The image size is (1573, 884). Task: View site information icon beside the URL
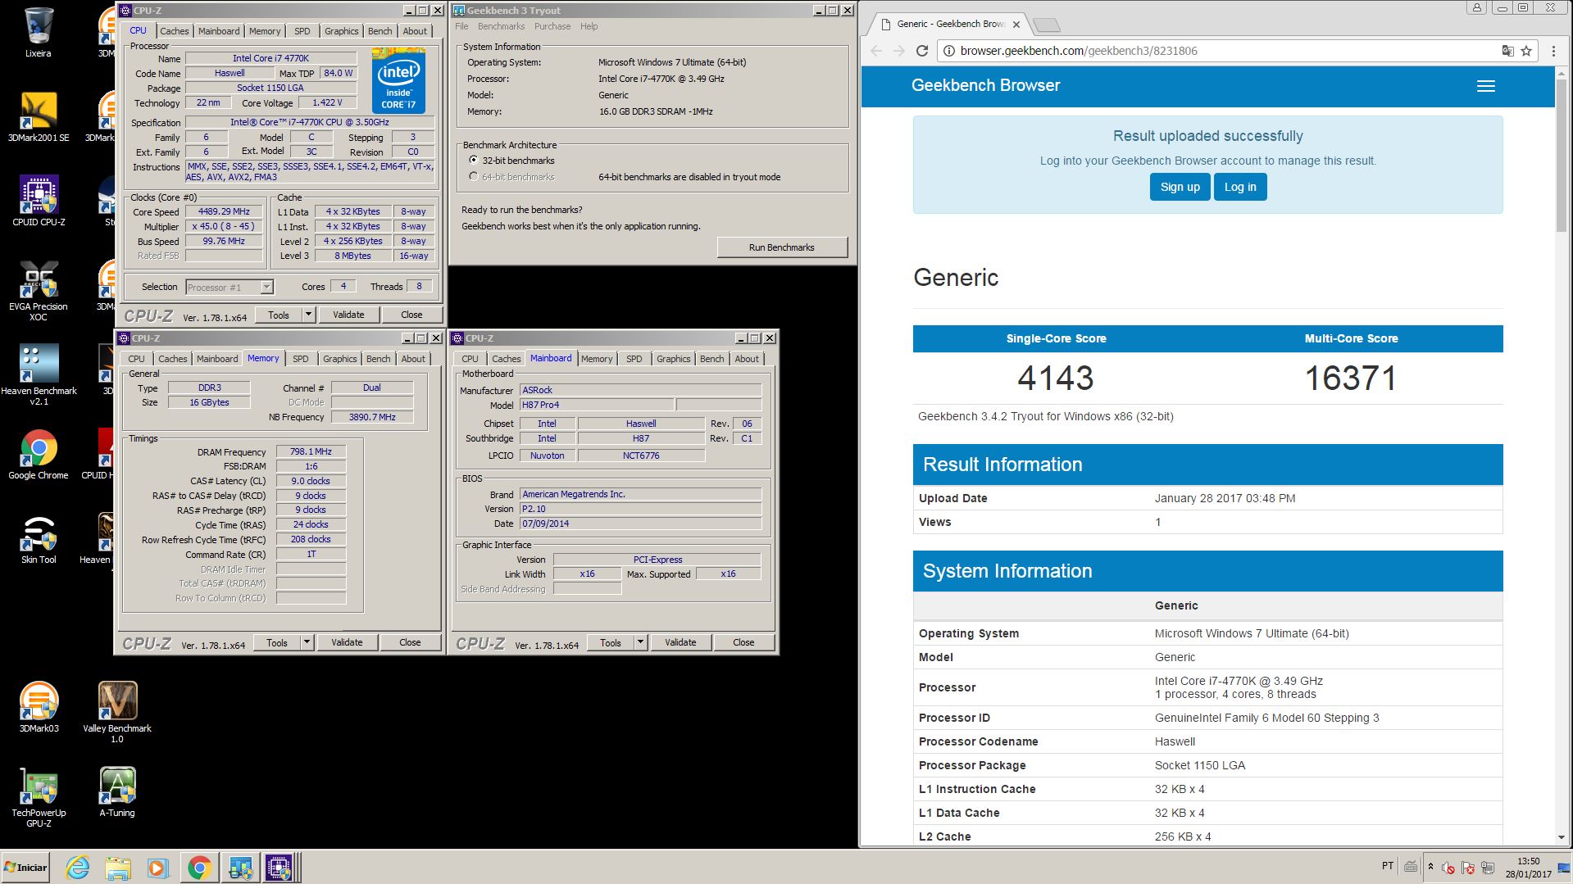(x=948, y=51)
